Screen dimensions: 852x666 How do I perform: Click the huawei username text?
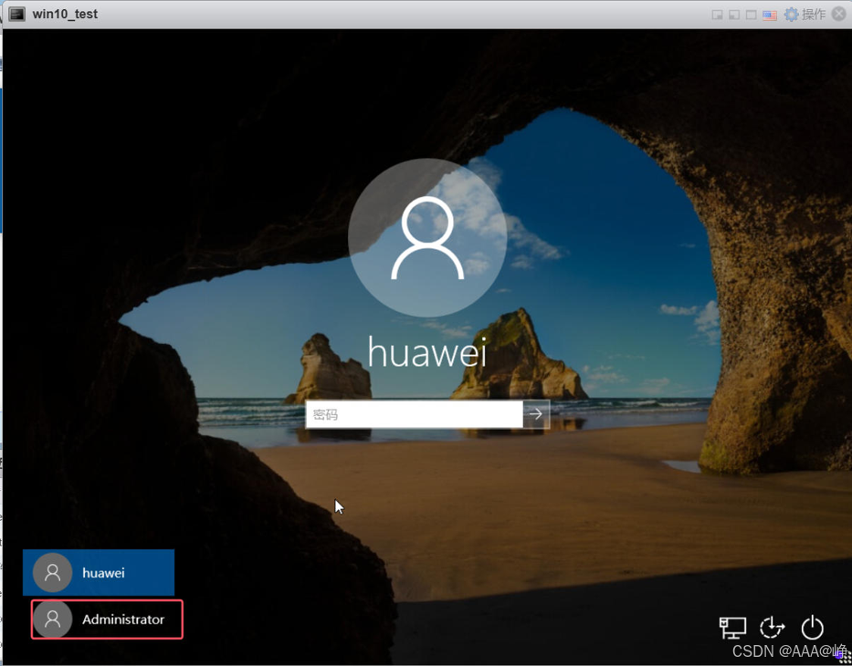click(x=427, y=352)
